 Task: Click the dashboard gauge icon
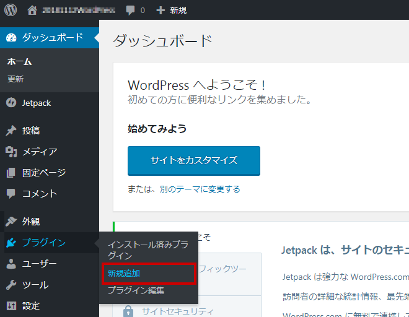11,38
